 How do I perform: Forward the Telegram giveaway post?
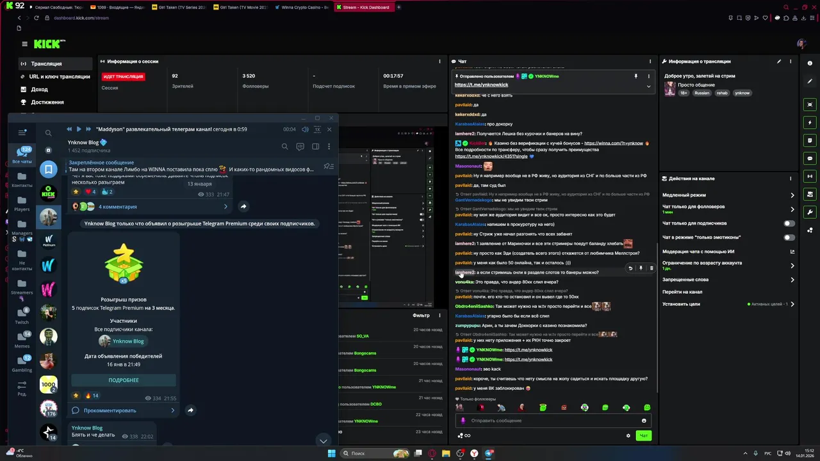(190, 410)
